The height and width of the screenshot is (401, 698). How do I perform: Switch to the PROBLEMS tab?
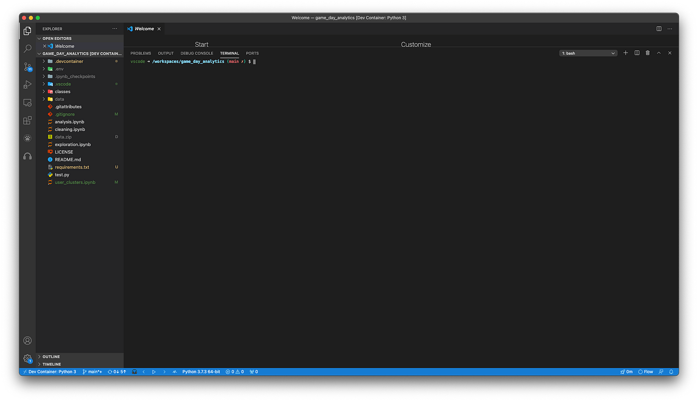click(141, 53)
